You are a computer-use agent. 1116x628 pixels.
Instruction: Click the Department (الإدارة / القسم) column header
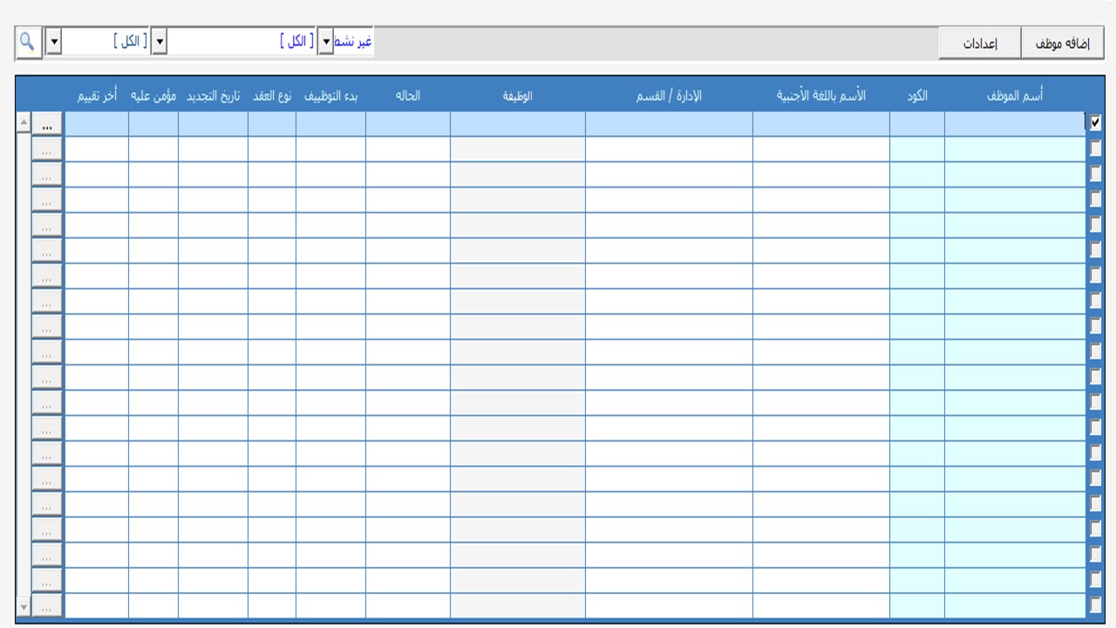(669, 96)
